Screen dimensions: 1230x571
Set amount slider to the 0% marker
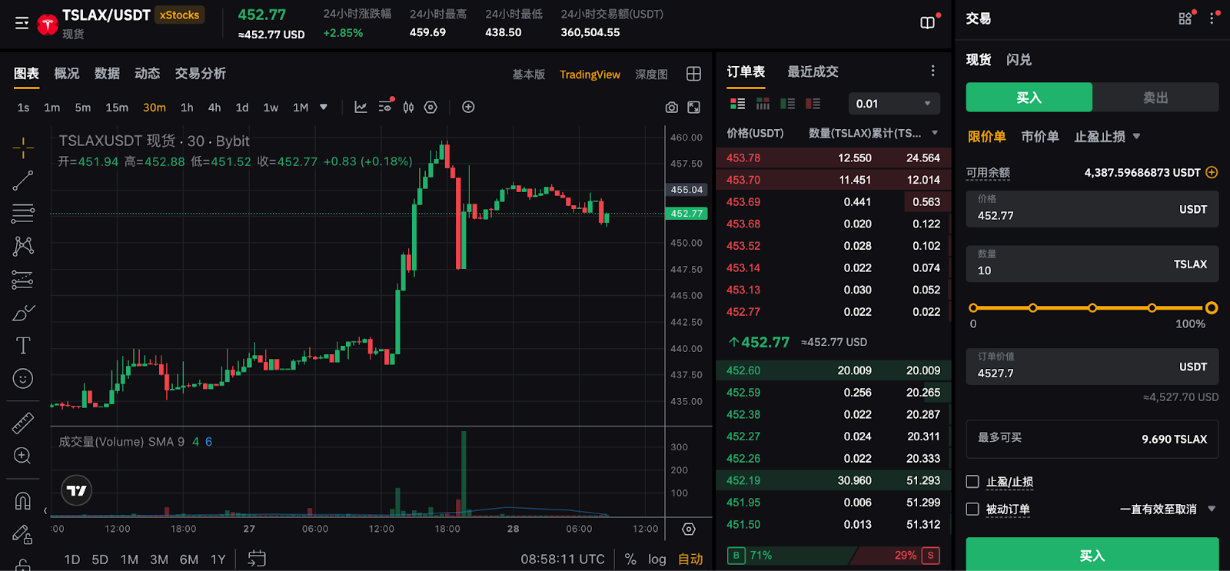(x=973, y=308)
